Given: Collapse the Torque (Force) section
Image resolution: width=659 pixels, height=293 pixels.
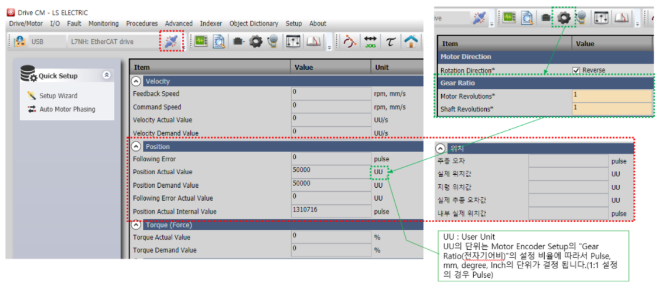Looking at the screenshot, I should (x=136, y=225).
